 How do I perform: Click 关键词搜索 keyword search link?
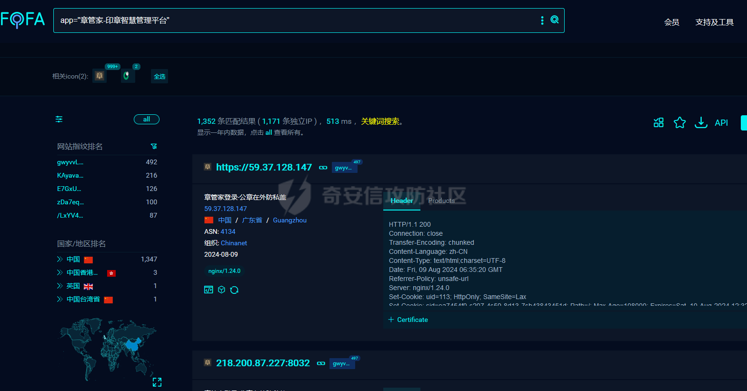380,121
